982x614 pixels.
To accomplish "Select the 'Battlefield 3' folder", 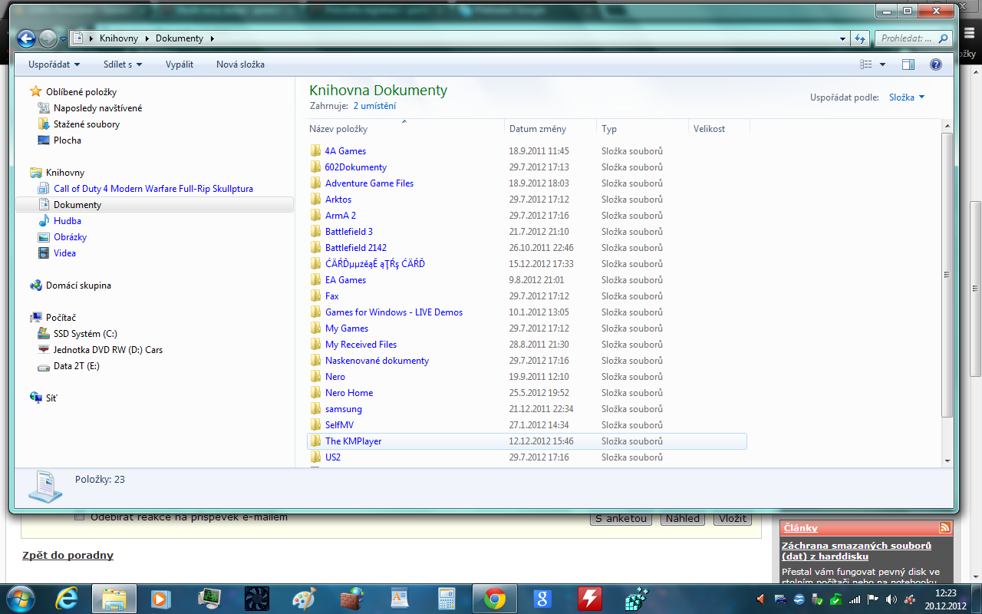I will tap(349, 232).
